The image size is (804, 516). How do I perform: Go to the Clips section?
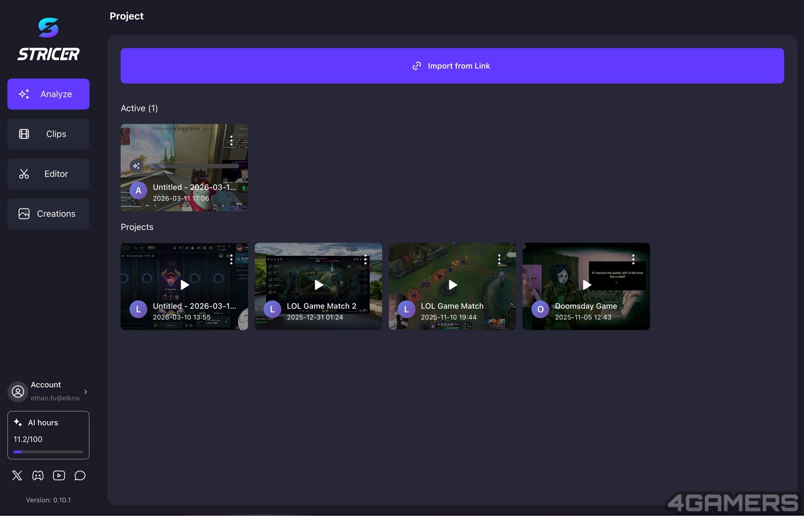coord(48,134)
